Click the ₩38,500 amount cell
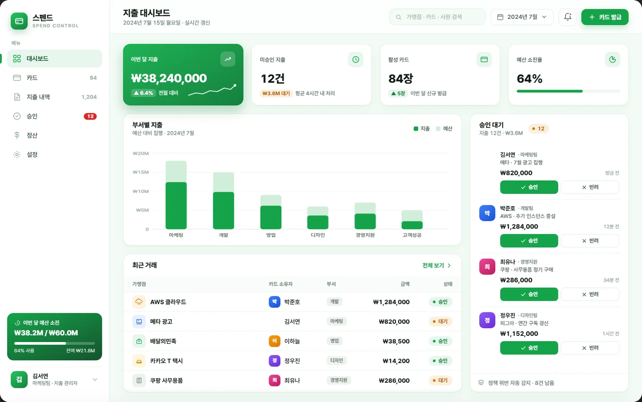The height and width of the screenshot is (402, 642). 396,341
